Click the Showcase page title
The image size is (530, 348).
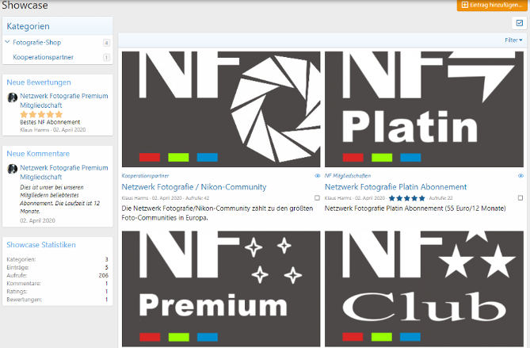[x=25, y=5]
